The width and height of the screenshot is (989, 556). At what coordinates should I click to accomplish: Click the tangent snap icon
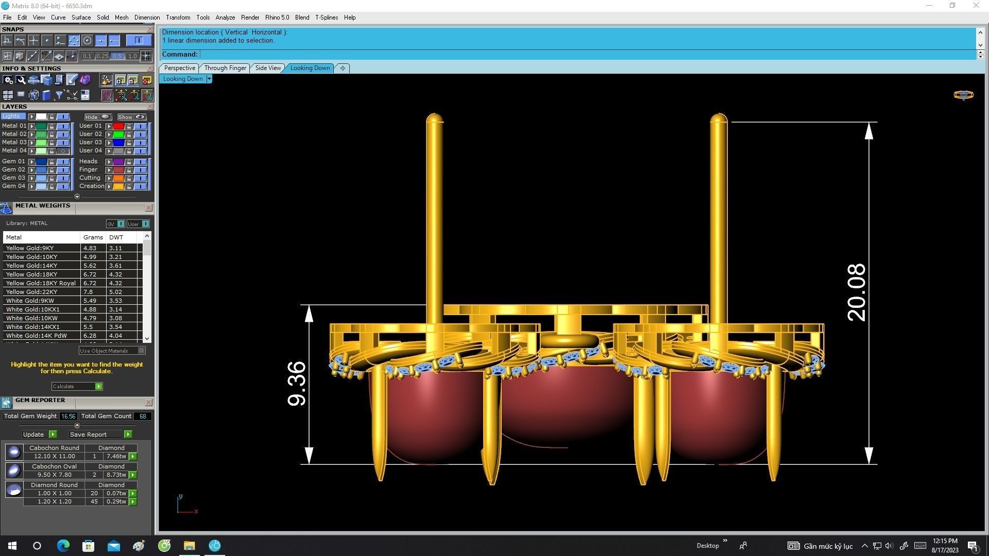20,41
